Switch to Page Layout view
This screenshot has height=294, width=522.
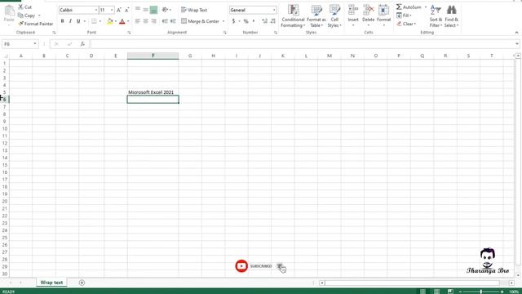436,292
